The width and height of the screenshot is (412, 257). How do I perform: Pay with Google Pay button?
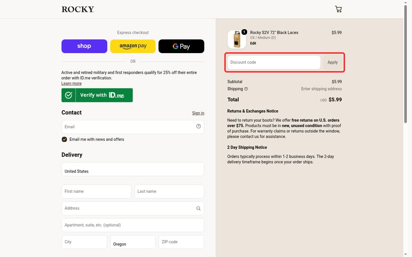[x=181, y=46]
